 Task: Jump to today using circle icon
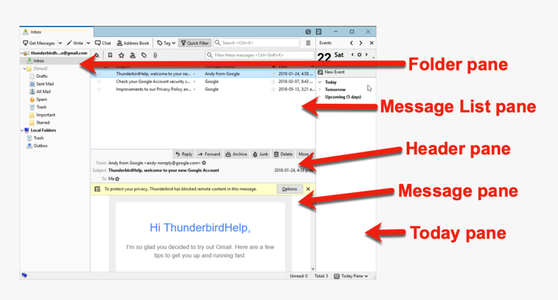(x=359, y=54)
